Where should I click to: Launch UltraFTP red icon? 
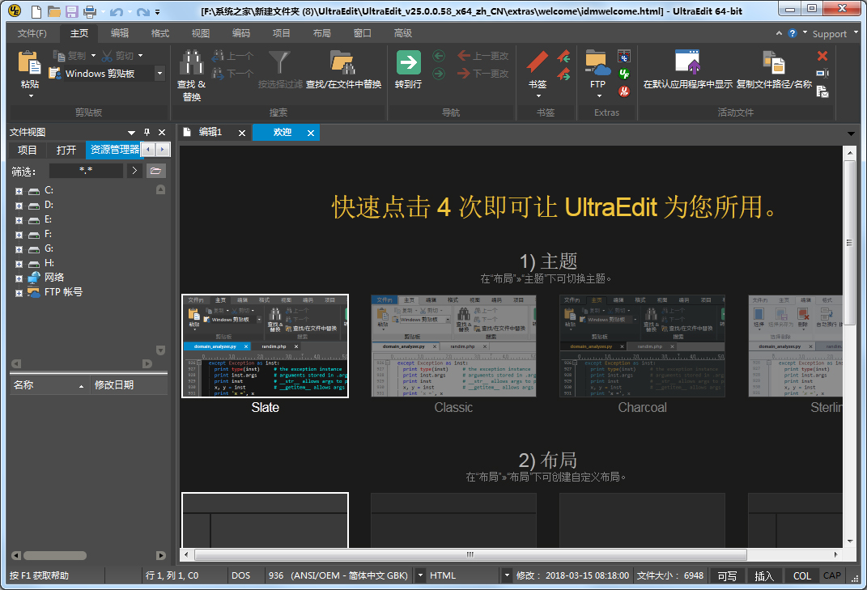click(624, 91)
